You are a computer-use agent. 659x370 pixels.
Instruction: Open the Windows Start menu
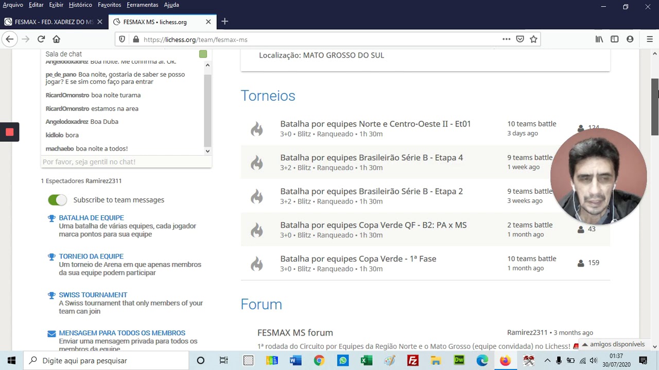point(11,361)
